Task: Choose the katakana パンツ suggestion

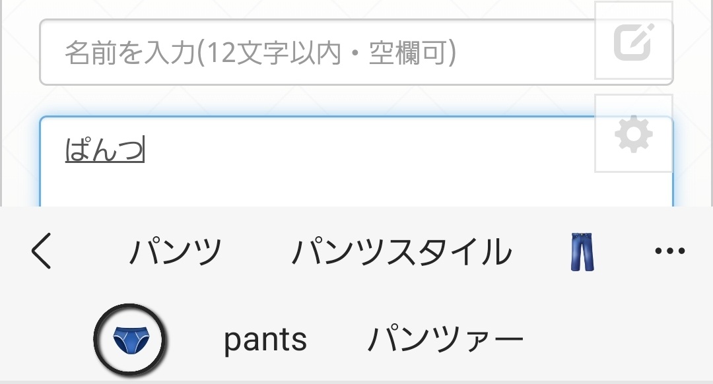Action: [x=176, y=252]
